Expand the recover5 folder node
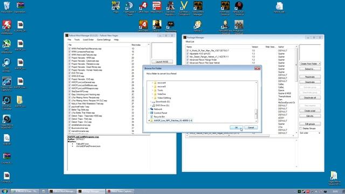This screenshot has width=345, height=194. [x=153, y=87]
